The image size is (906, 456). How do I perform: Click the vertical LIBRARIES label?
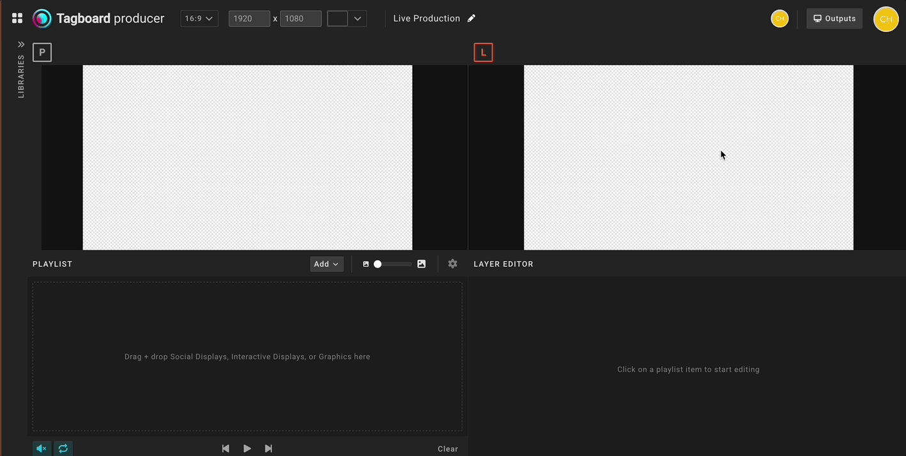pyautogui.click(x=21, y=76)
